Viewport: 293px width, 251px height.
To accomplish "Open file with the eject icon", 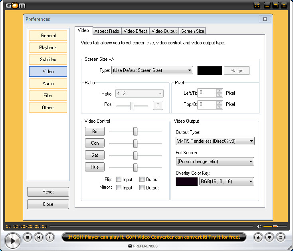I will [258, 237].
